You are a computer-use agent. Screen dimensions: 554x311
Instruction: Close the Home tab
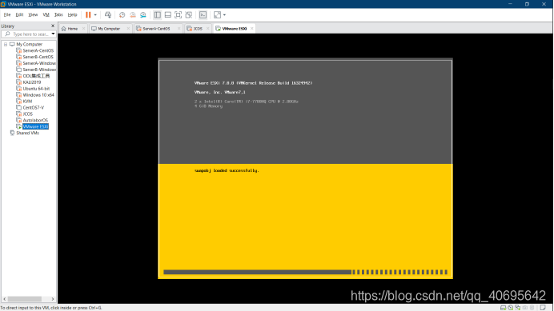pos(84,29)
